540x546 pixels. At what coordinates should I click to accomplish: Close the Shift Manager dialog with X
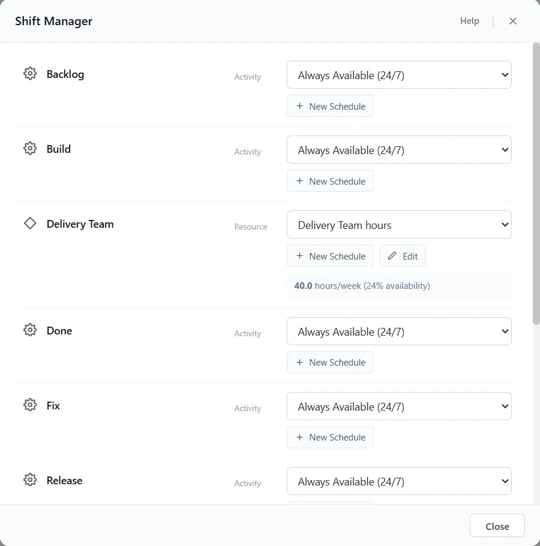[x=512, y=21]
